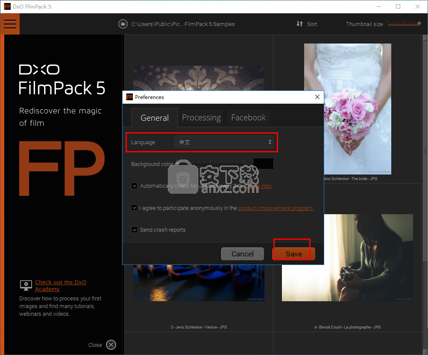Click the Close text in welcome panel

(95, 345)
